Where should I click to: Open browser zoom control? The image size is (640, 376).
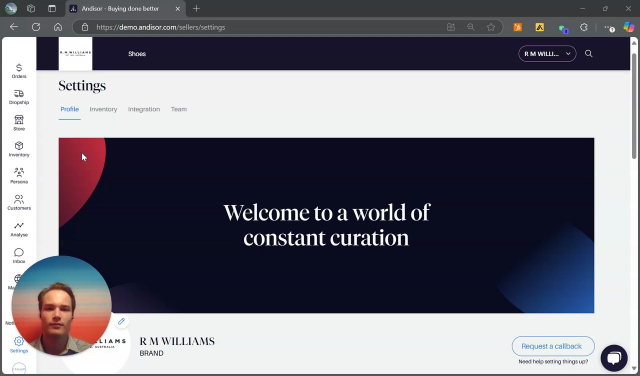pyautogui.click(x=471, y=27)
